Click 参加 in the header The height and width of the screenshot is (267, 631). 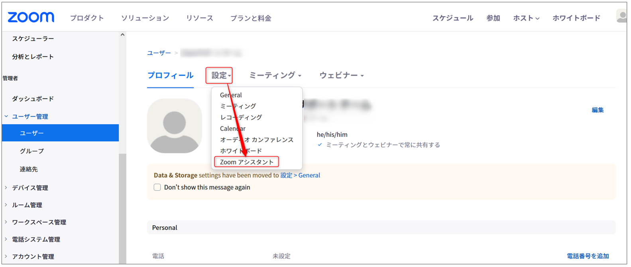tap(493, 18)
